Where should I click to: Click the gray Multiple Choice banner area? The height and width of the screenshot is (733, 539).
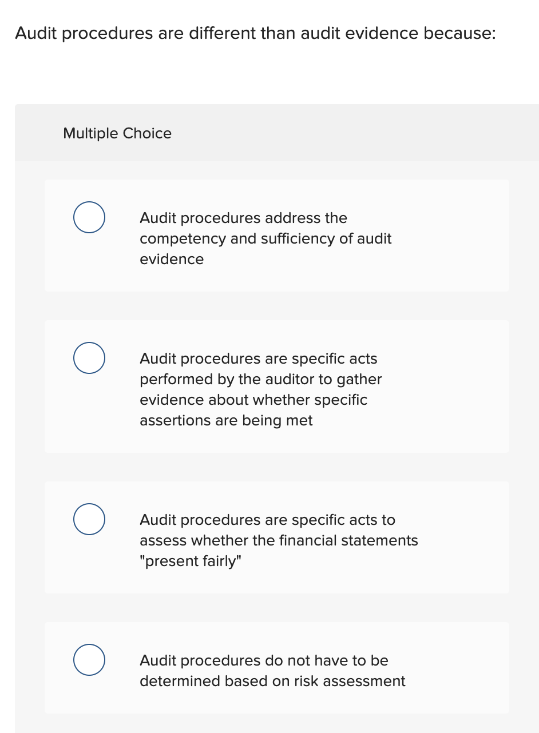pyautogui.click(x=343, y=133)
